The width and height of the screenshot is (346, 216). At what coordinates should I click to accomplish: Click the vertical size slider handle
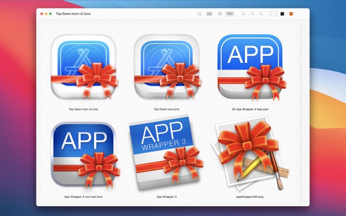pyautogui.click(x=301, y=64)
